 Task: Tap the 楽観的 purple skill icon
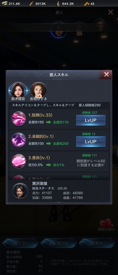(x=19, y=140)
